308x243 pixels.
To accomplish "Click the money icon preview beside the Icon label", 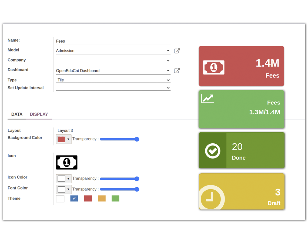I will (67, 162).
